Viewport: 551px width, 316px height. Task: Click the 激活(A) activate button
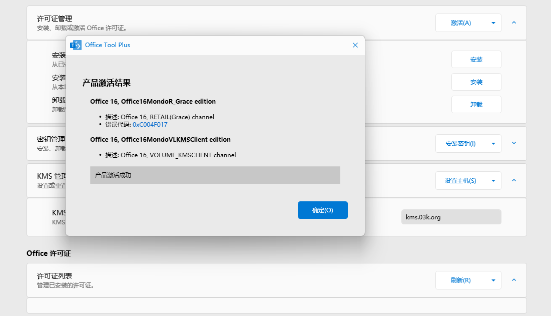click(x=460, y=23)
